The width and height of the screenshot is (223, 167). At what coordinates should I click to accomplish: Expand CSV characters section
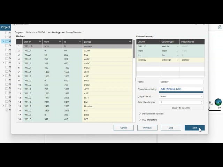click(140, 120)
